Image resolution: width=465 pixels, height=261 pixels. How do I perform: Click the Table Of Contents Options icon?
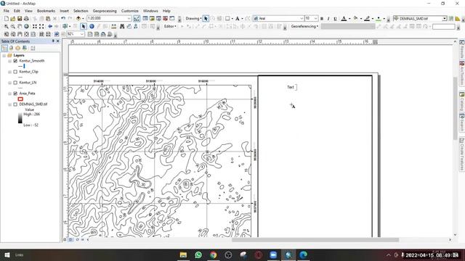[33, 48]
